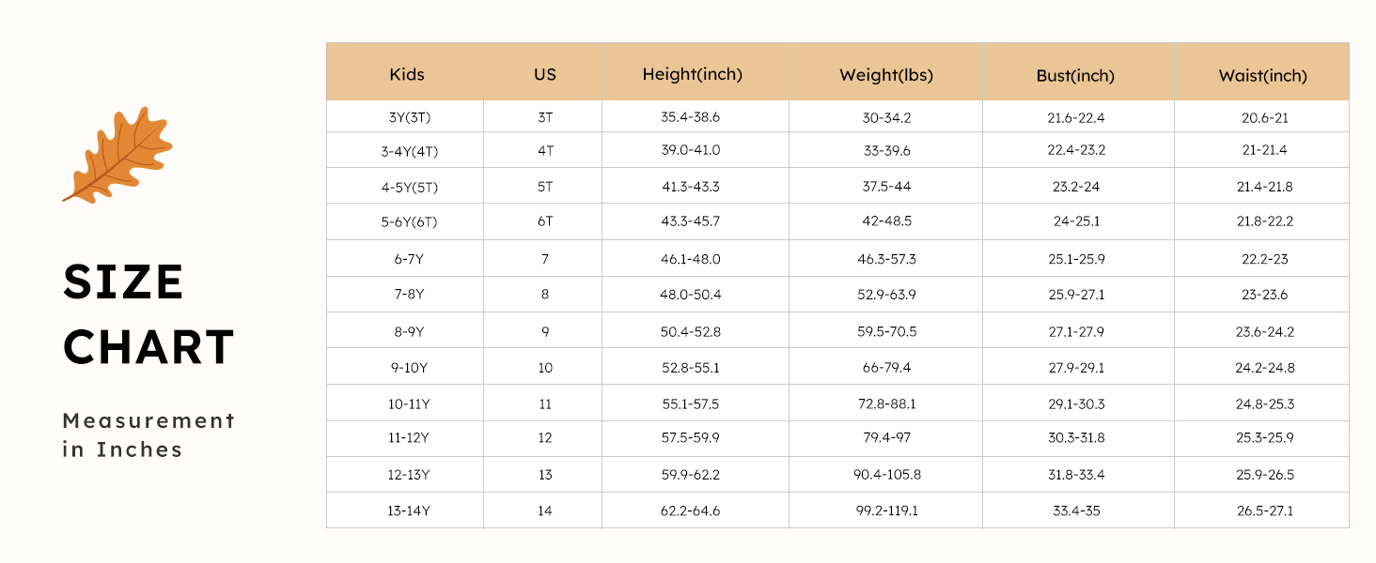Click the US size 10 cell
Screen dimensions: 1376x563
point(545,368)
